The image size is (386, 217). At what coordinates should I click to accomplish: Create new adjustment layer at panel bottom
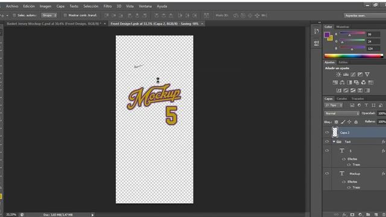(360, 215)
